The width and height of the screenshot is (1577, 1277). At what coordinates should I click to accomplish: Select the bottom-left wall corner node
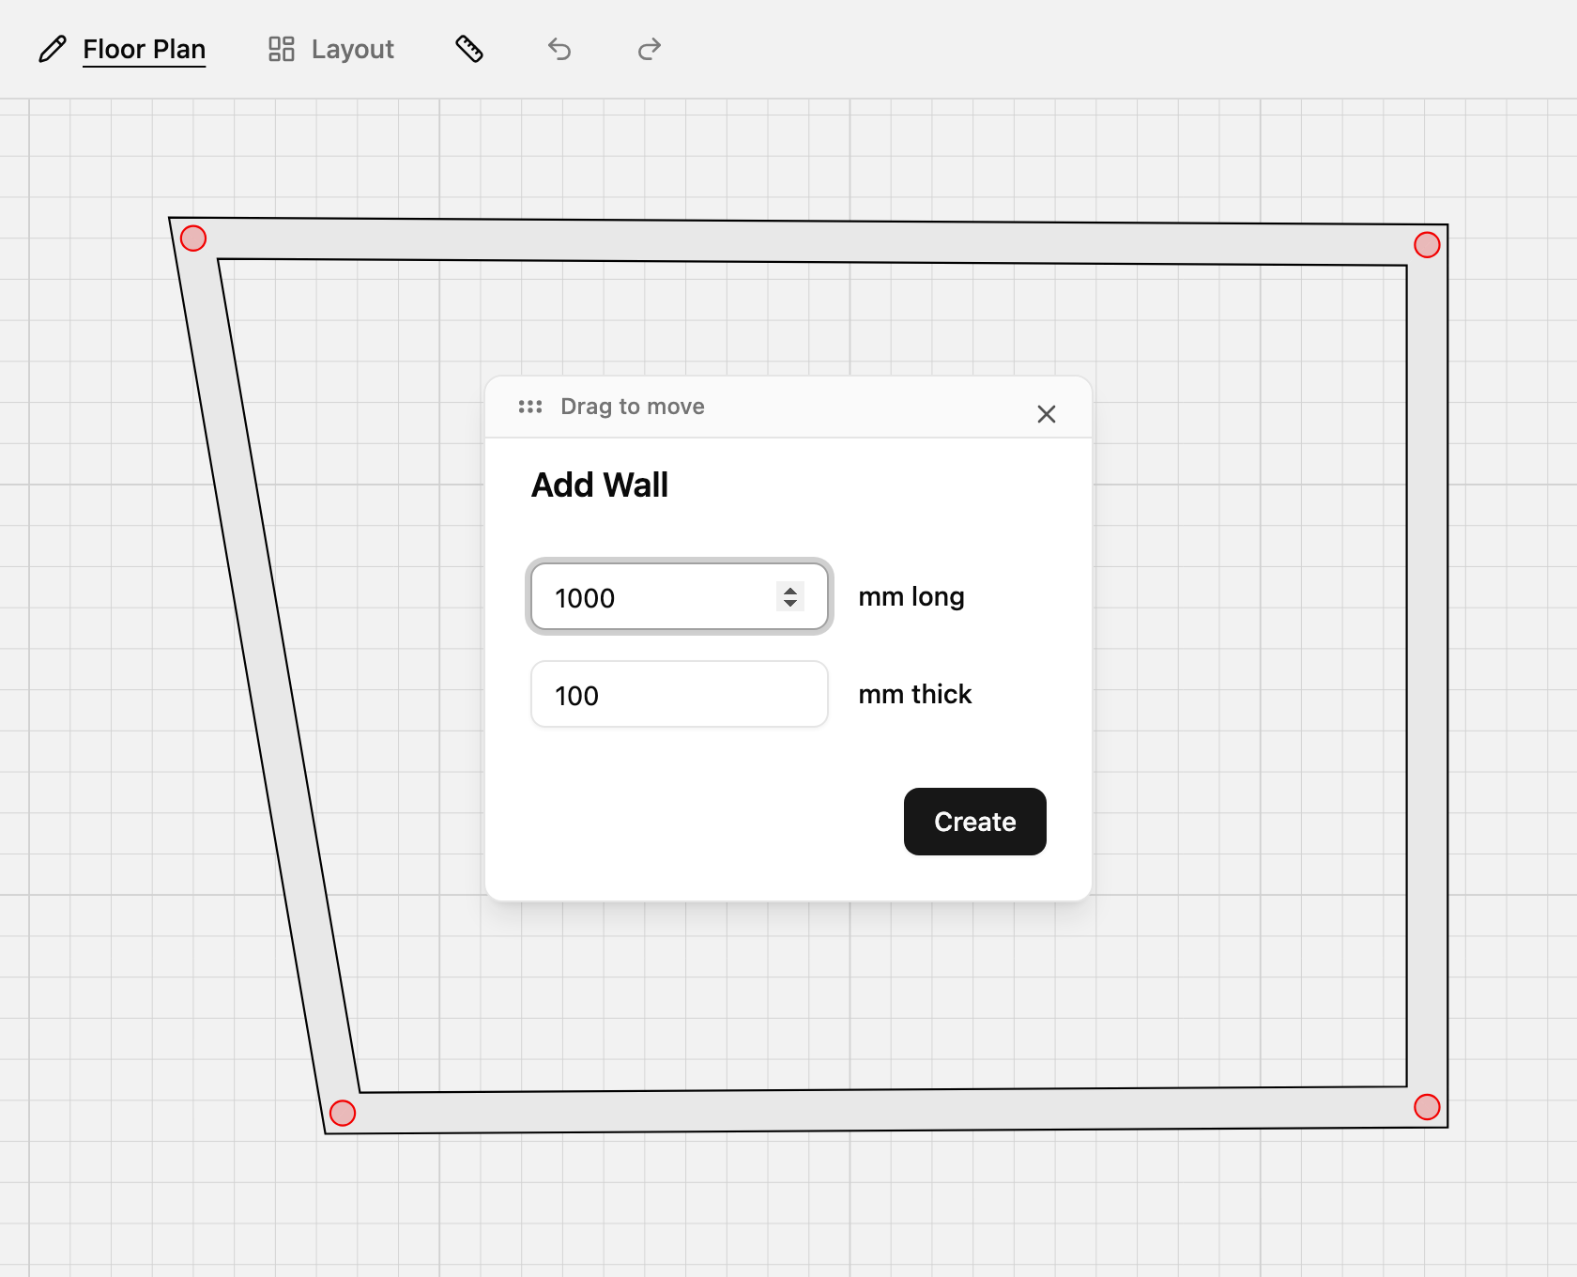(343, 1113)
